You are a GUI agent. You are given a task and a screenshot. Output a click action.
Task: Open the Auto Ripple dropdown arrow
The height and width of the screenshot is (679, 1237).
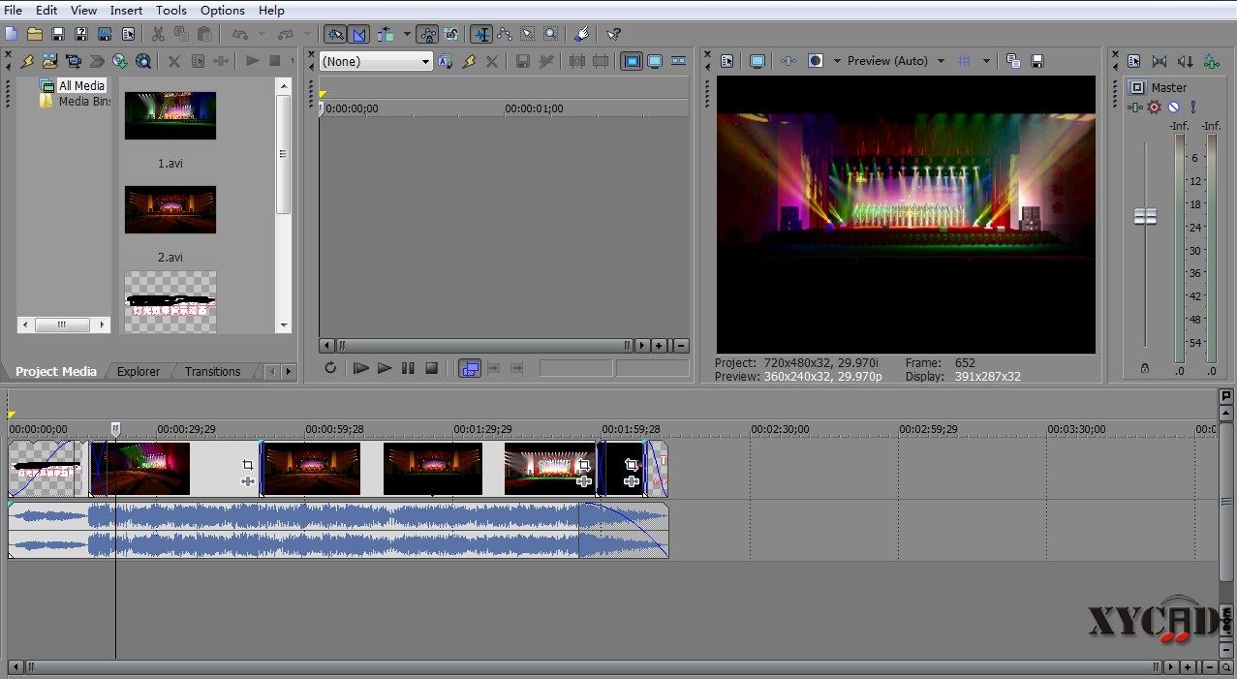407,34
